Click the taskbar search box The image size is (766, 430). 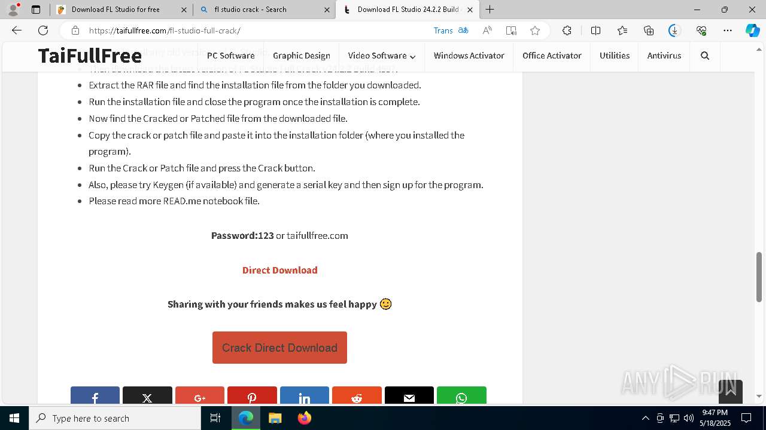point(115,418)
